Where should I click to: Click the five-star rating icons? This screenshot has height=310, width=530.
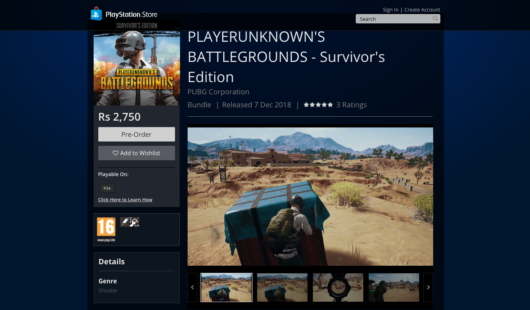coord(318,105)
